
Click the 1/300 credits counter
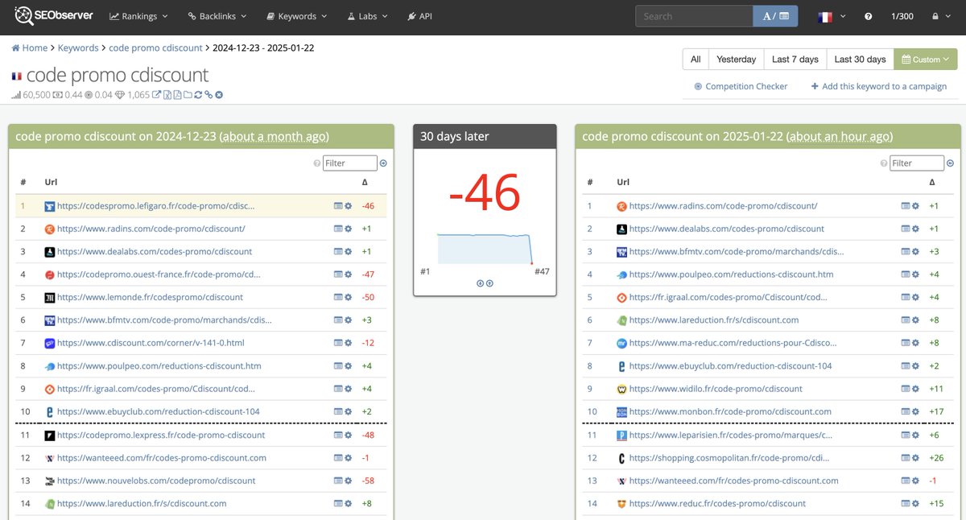[902, 16]
